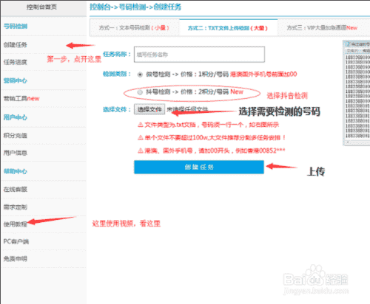This screenshot has width=370, height=304.
Task: Open 控制台首页 in the sidebar
Action: pyautogui.click(x=41, y=7)
